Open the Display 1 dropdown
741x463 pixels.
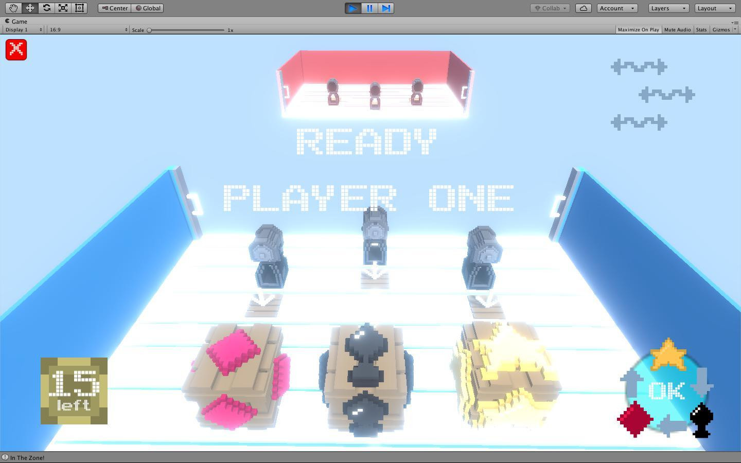(24, 30)
